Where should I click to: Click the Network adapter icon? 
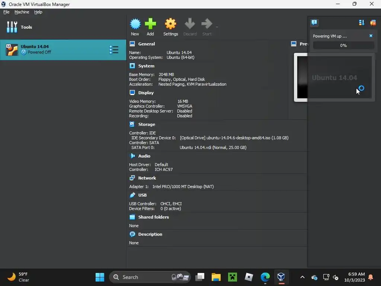132,178
